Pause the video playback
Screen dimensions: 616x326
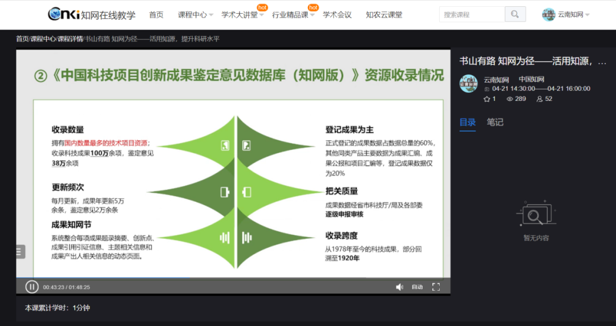(32, 287)
